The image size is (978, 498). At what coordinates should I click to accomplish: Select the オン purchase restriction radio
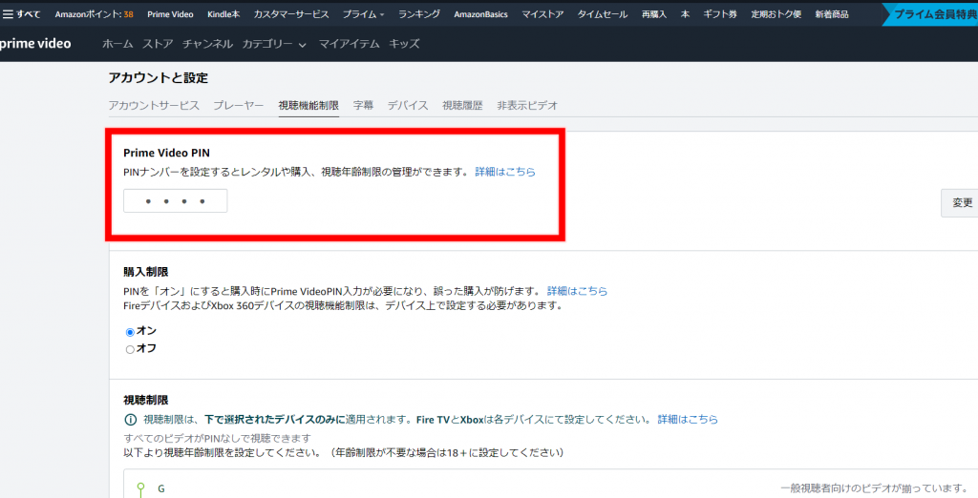(131, 331)
